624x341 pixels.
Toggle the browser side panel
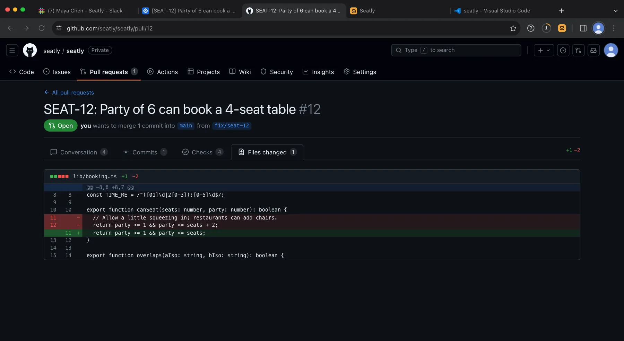click(x=583, y=28)
